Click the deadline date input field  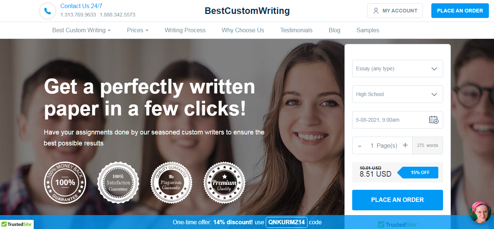[x=398, y=120]
